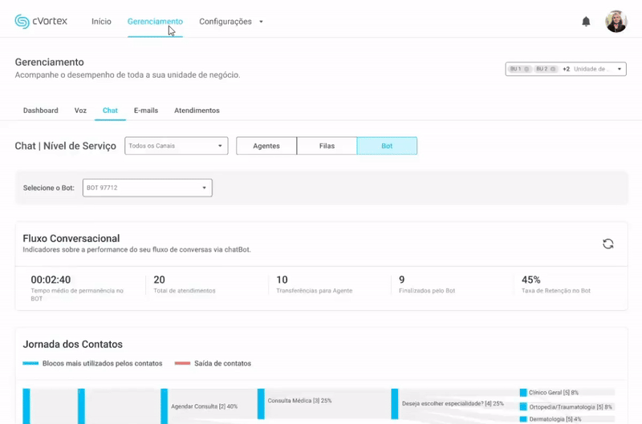Open the E-mails tab
This screenshot has width=642, height=424.
tap(146, 111)
